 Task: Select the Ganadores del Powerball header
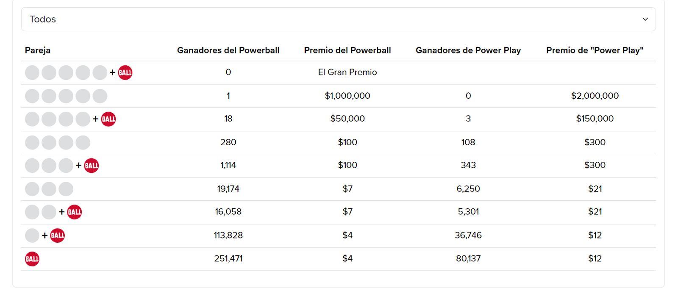click(x=228, y=50)
